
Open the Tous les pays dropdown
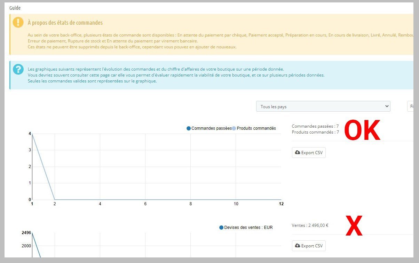[x=323, y=106]
